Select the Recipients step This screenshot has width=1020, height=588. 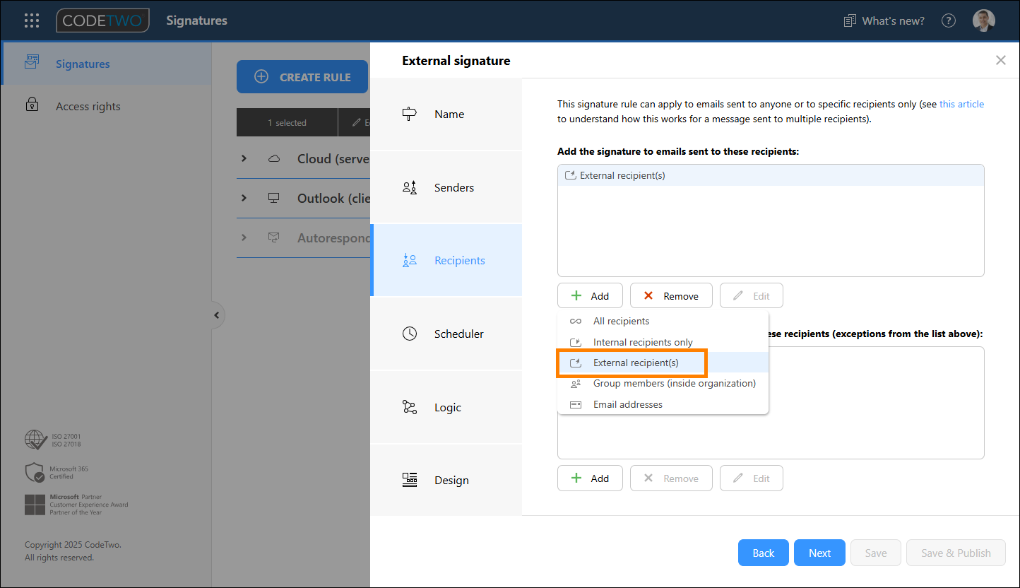(446, 260)
